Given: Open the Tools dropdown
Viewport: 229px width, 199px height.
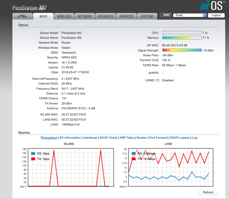Looking at the screenshot, I should pos(190,15).
